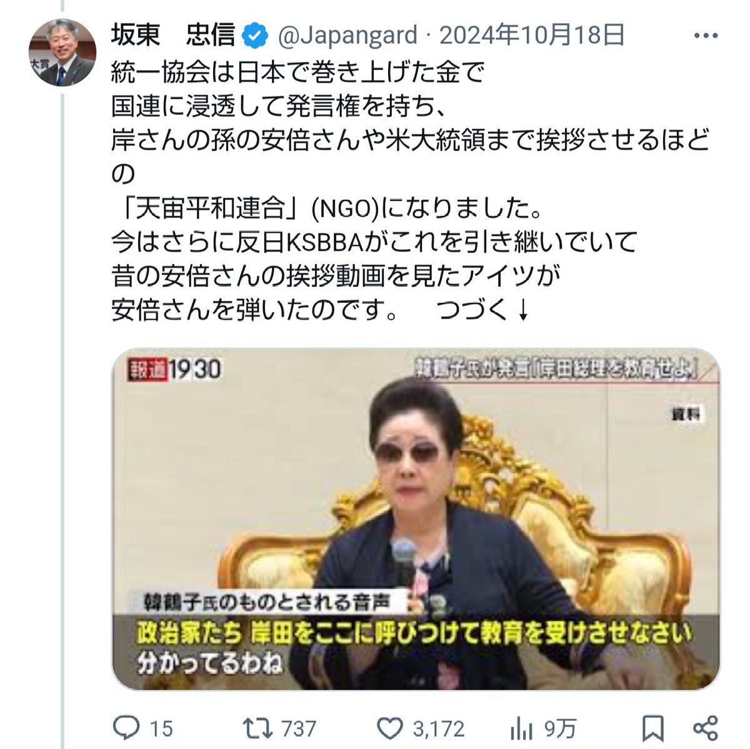Click the 報道1930 logo in image

click(174, 369)
